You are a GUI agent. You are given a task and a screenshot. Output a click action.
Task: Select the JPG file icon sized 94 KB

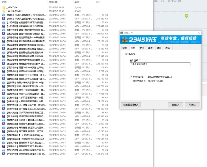click(x=4, y=15)
